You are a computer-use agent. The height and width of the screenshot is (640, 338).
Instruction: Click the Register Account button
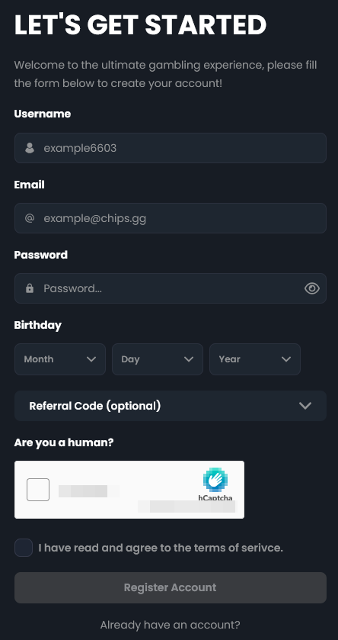pos(171,588)
